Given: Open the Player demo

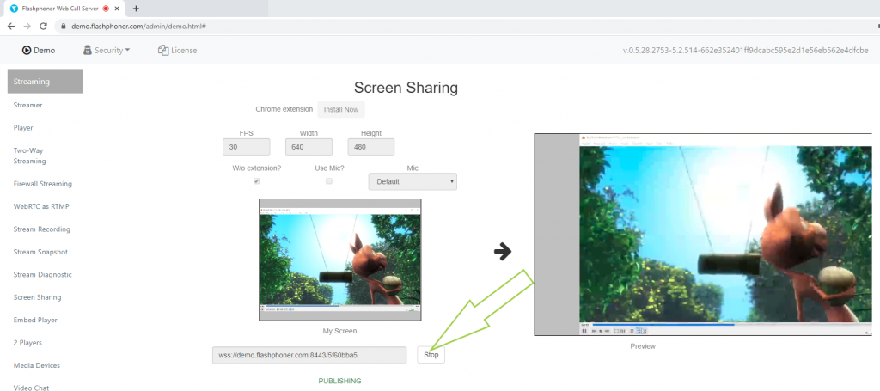Looking at the screenshot, I should 23,127.
